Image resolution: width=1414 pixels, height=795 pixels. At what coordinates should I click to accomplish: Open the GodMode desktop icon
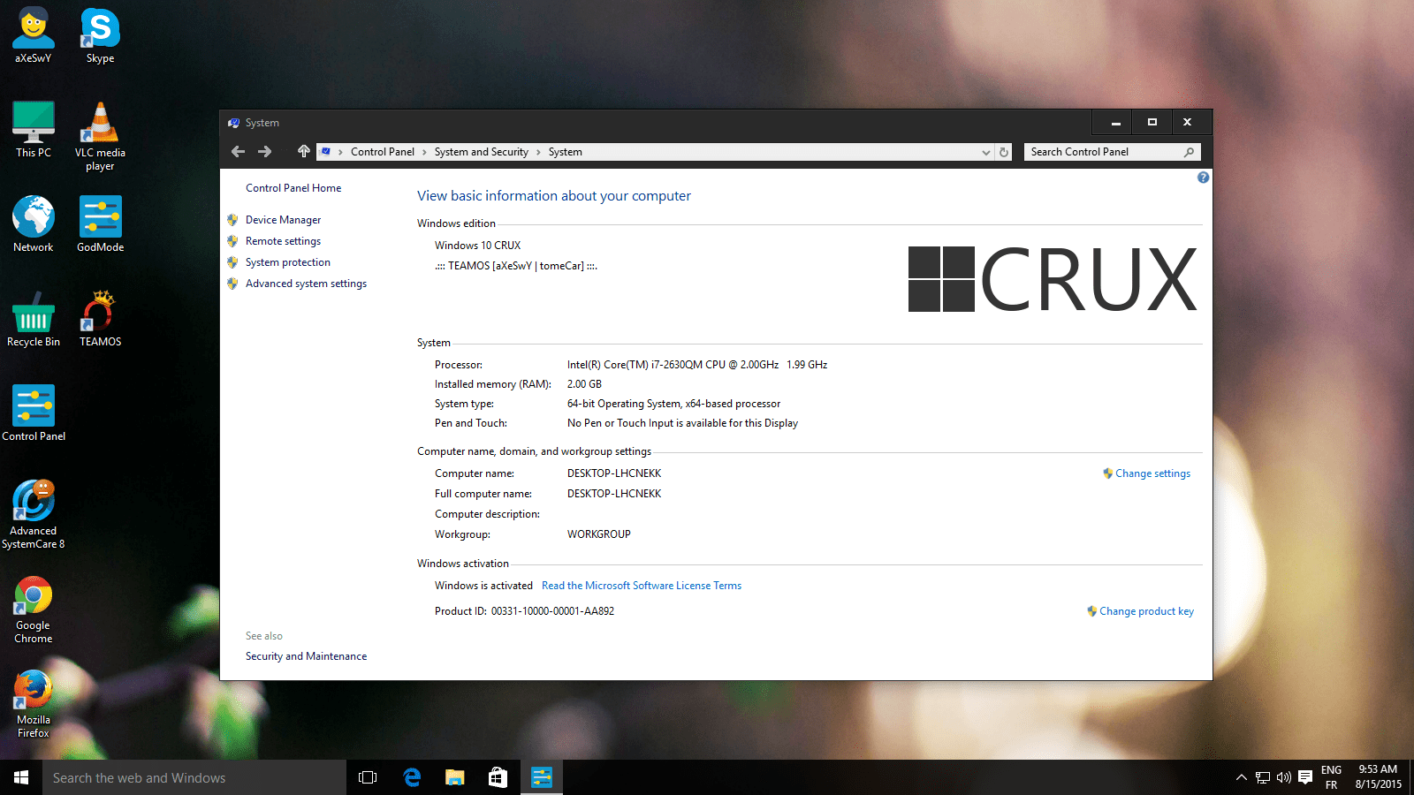[x=100, y=223]
